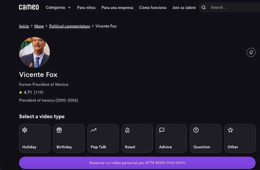Click the gift Birthday icon
Screen dimensions: 260x170
pos(59,130)
